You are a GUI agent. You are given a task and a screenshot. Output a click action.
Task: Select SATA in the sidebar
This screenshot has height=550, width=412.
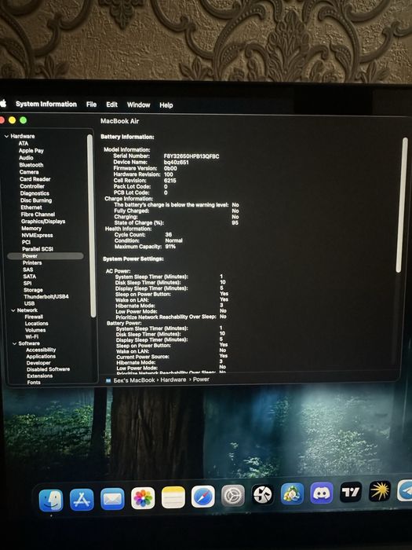tap(30, 277)
